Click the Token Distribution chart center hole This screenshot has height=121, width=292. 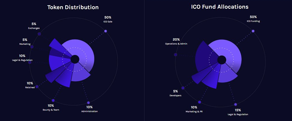pos(75,59)
